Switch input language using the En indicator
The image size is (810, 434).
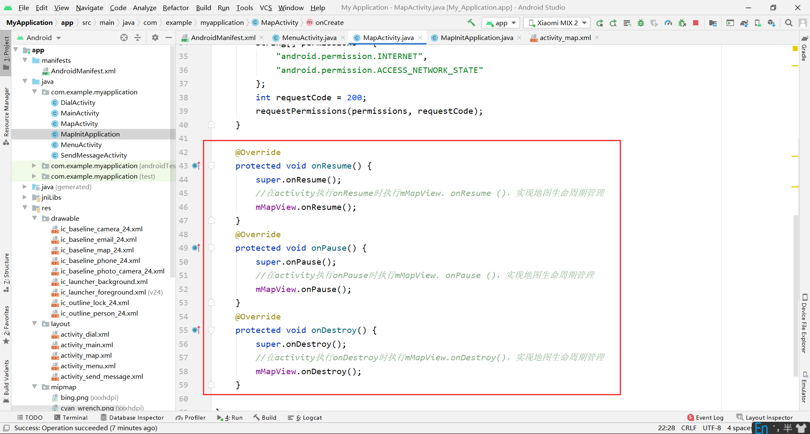point(762,428)
